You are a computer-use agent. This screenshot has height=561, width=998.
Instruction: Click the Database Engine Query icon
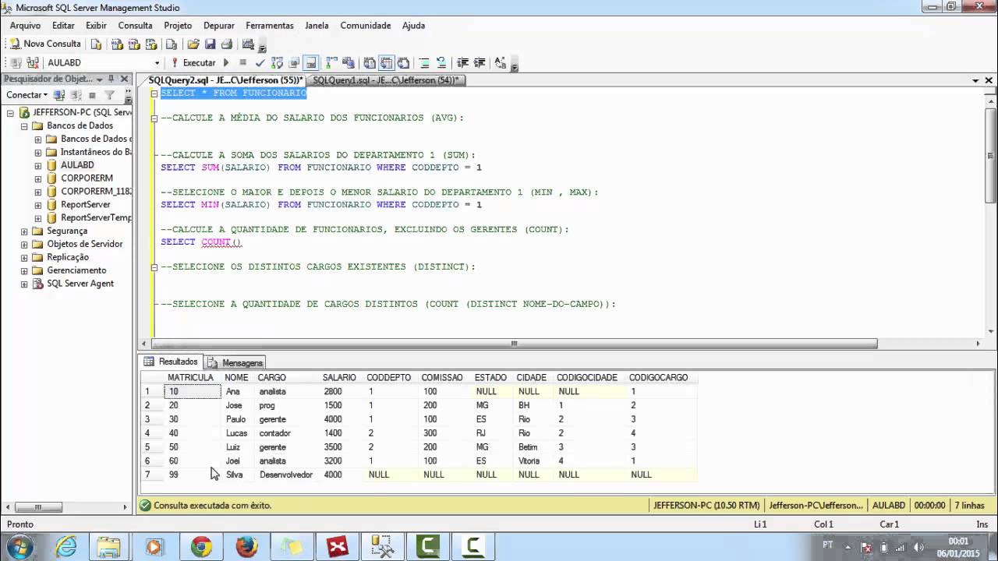click(97, 44)
